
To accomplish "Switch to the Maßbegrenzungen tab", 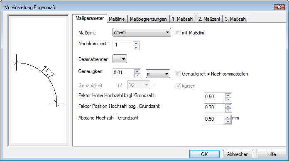I will pos(148,19).
